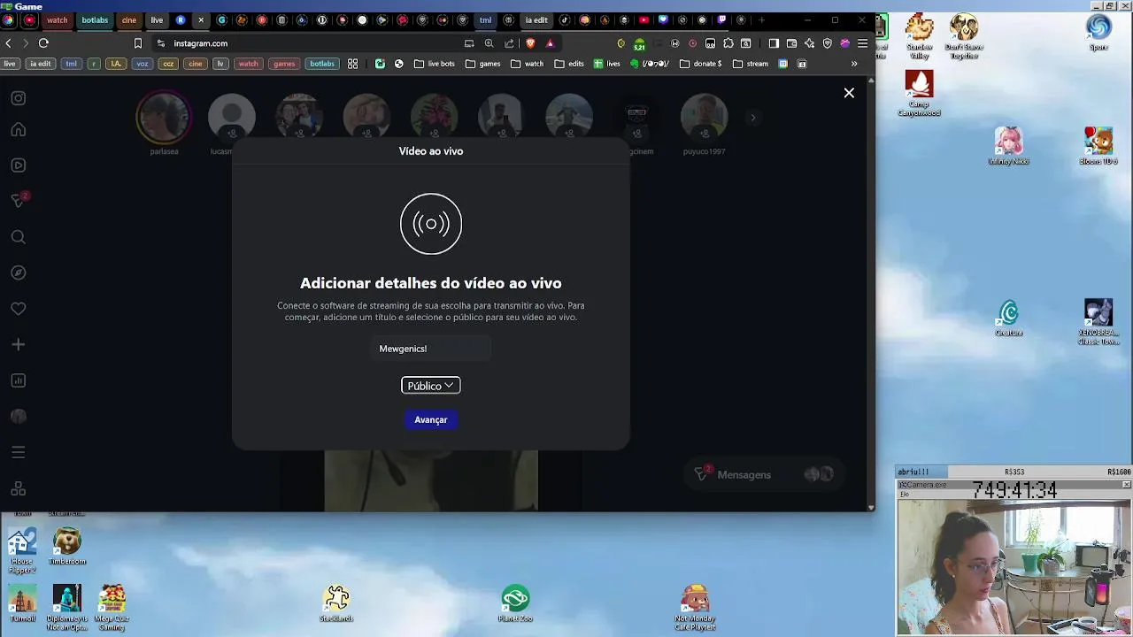Image resolution: width=1133 pixels, height=637 pixels.
Task: Toggle the browser sidebar panel icon
Action: click(774, 42)
